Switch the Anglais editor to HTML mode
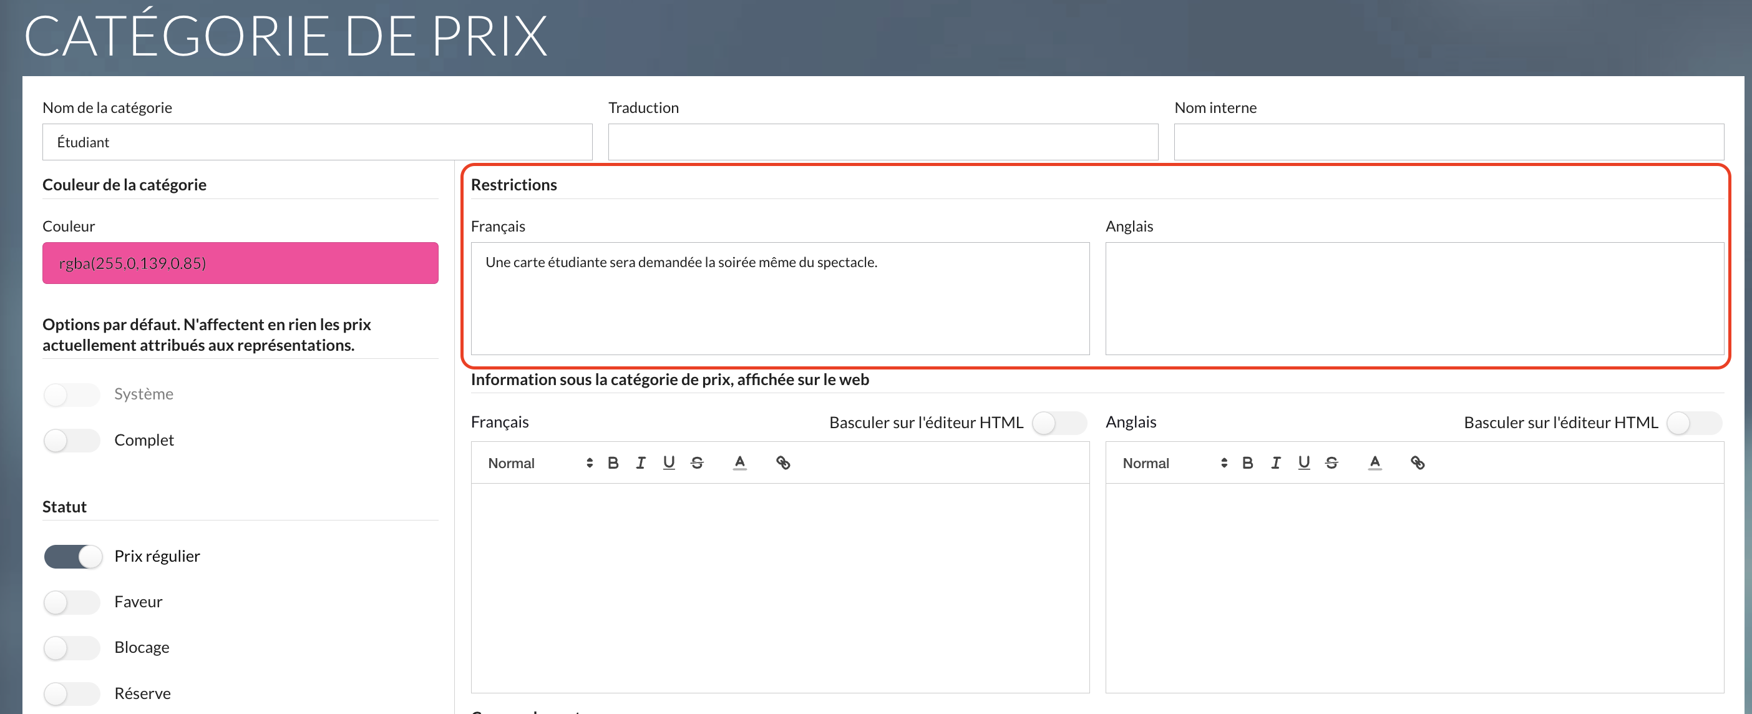 (1693, 423)
